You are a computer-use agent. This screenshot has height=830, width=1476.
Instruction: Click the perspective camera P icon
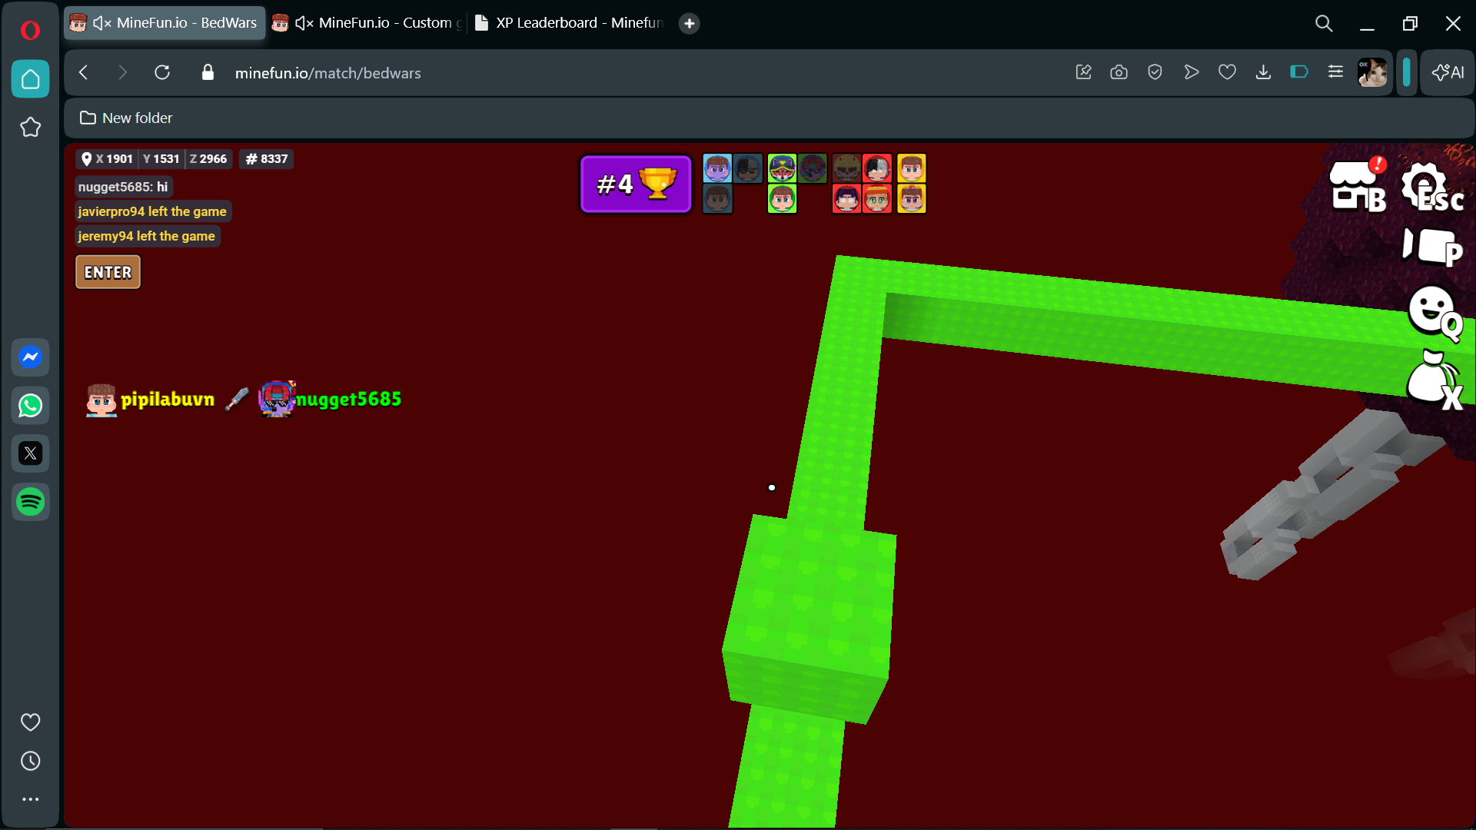coord(1431,247)
